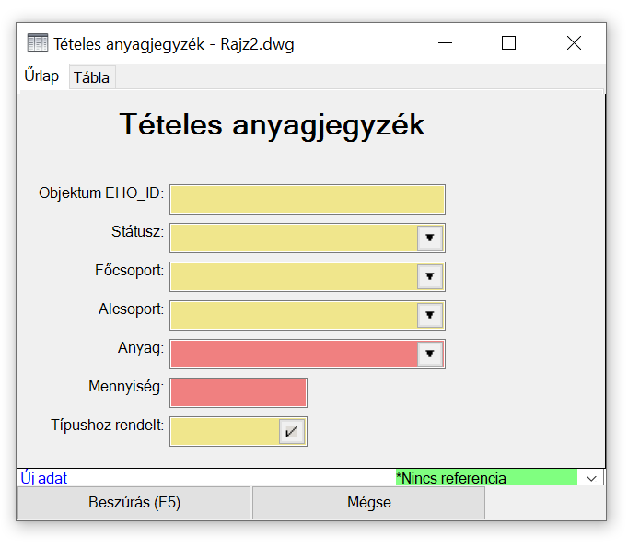The image size is (628, 560).
Task: Minimize the Tételes anyagjegyzék window
Action: (445, 43)
